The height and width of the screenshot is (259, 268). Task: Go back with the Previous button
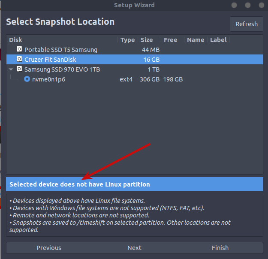click(x=48, y=248)
